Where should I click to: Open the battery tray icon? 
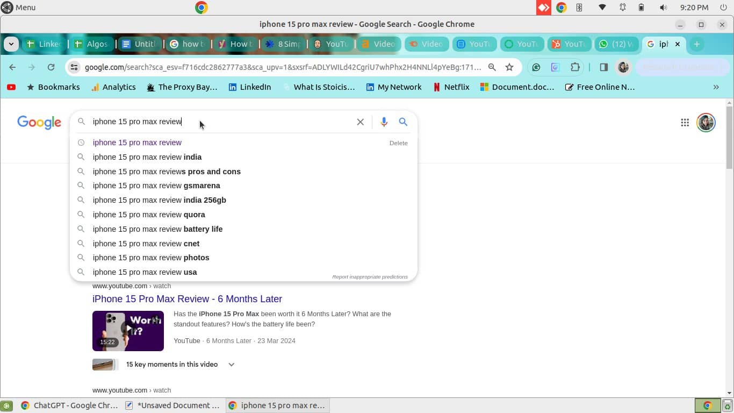(641, 8)
